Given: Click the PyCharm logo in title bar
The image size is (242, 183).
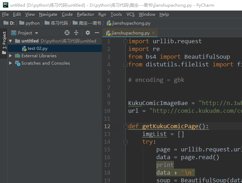Looking at the screenshot, I should coord(6,5).
